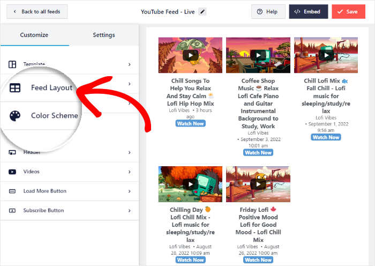Save the feed

[x=348, y=11]
